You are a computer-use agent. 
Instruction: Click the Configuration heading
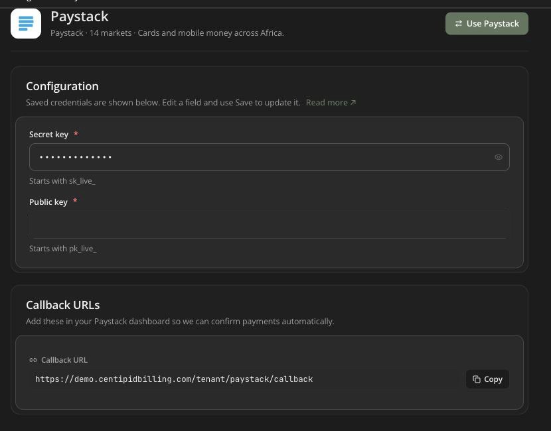[x=62, y=86]
